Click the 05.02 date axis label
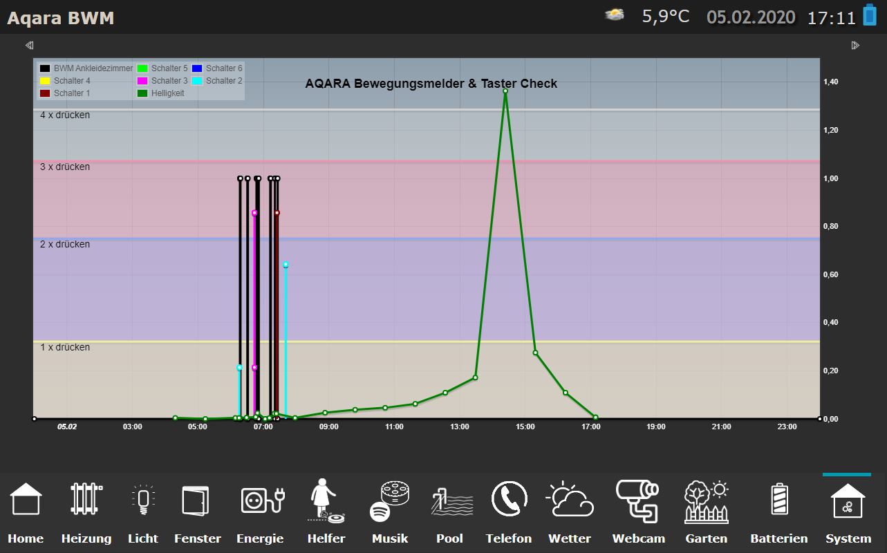The height and width of the screenshot is (553, 887). pyautogui.click(x=67, y=427)
